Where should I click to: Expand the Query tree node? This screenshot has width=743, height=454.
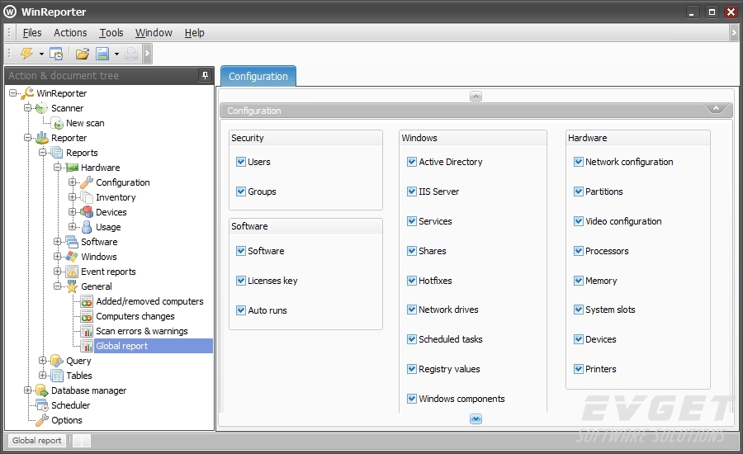point(43,361)
